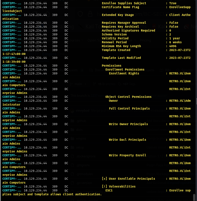Click the Authorized Signatures Required label

coord(128,30)
